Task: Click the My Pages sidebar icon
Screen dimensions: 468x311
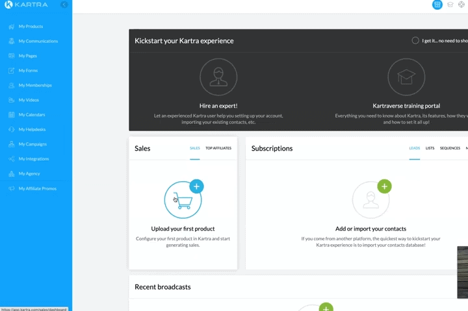Action: coord(11,56)
